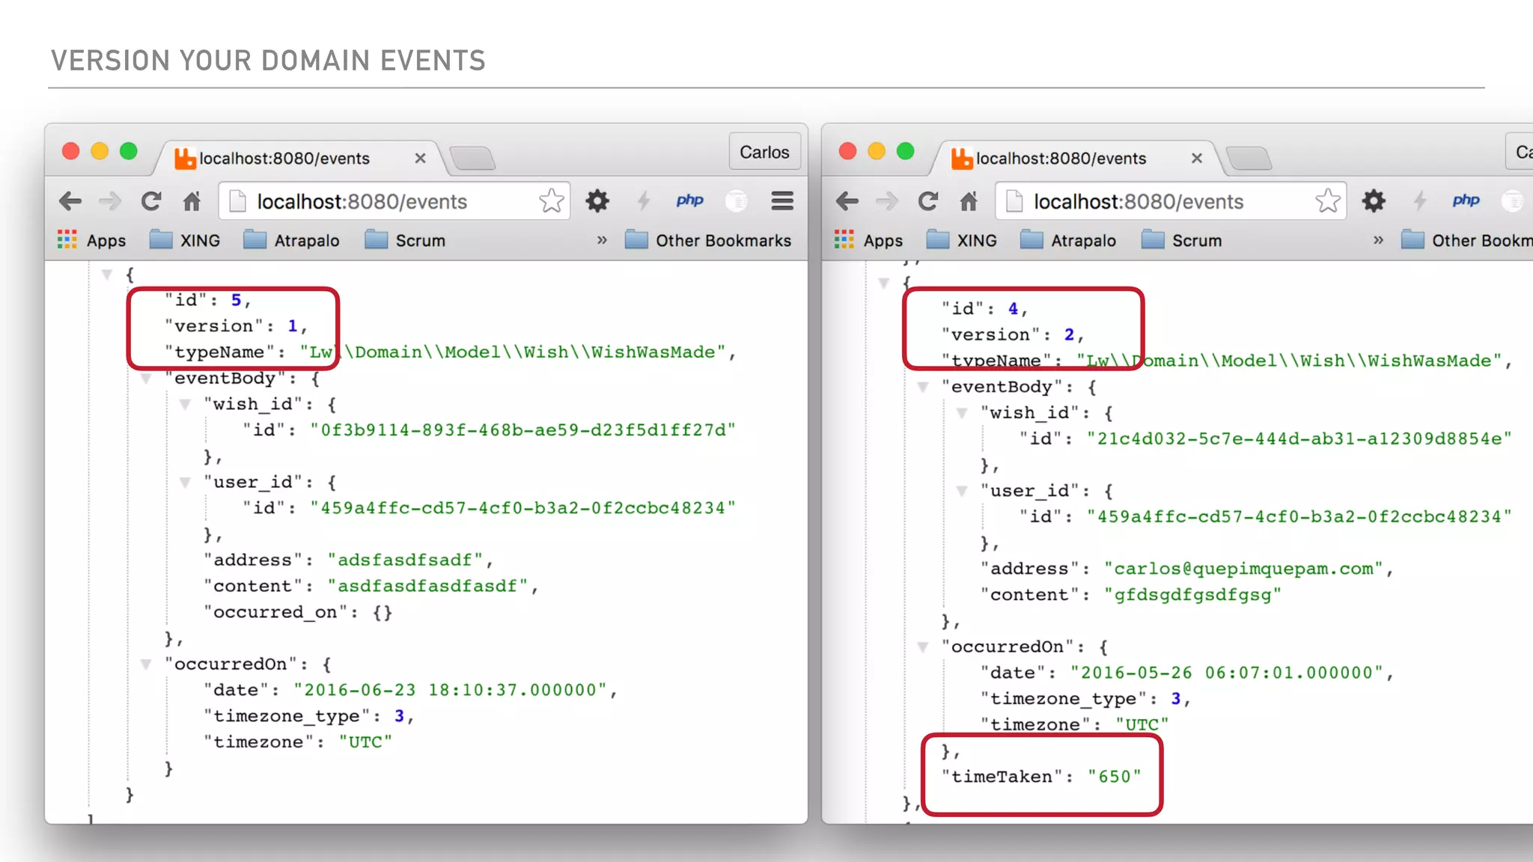The image size is (1533, 862).
Task: Open Scrum bookmark folder in left window
Action: [405, 240]
